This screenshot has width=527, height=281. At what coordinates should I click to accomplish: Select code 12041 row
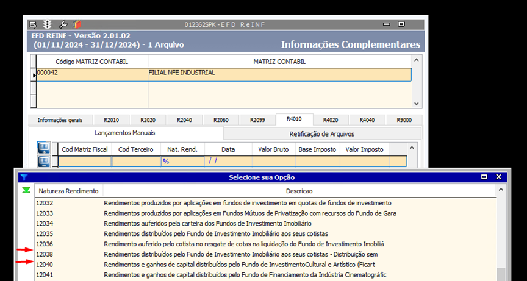tap(265, 275)
